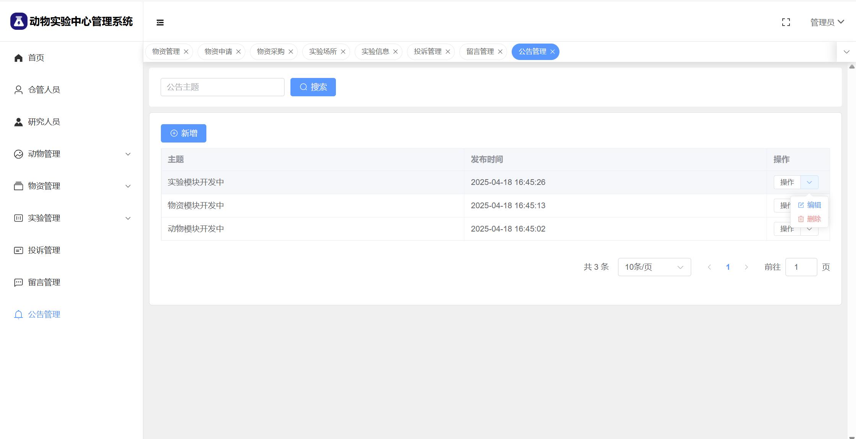The width and height of the screenshot is (856, 439).
Task: Click the 搜索 button
Action: [x=313, y=87]
